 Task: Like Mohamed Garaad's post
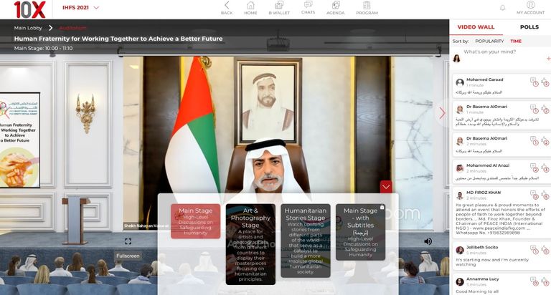pyautogui.click(x=544, y=82)
